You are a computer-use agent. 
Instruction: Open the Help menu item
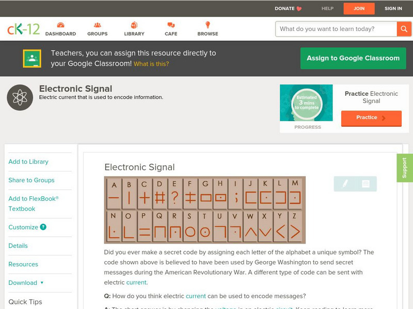tap(327, 9)
